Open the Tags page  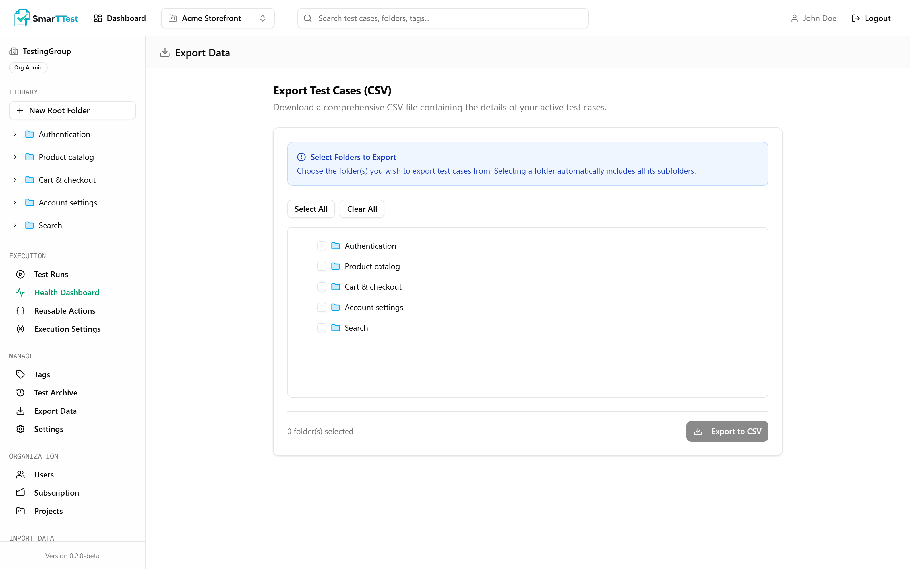[42, 374]
